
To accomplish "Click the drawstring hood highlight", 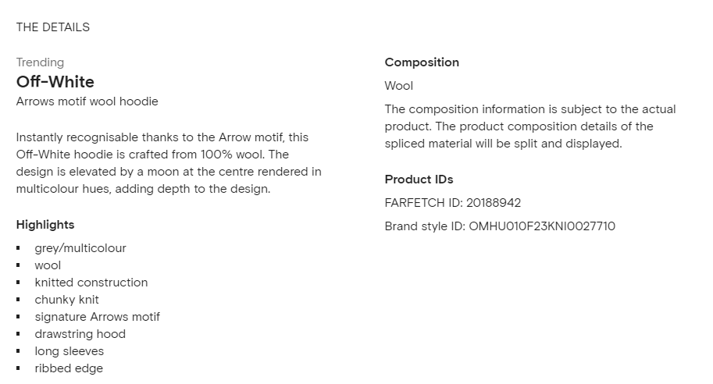I will pos(80,334).
